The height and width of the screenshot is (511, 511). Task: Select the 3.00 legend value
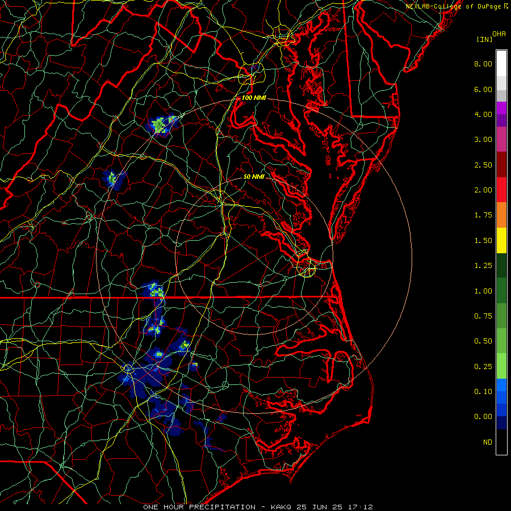click(483, 140)
